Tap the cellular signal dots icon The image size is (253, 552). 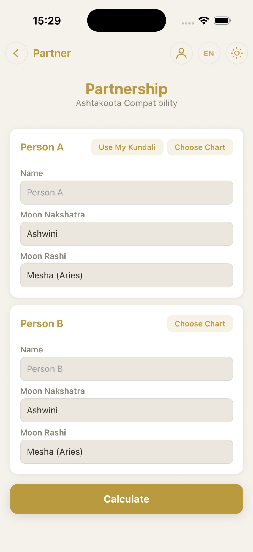coord(188,23)
